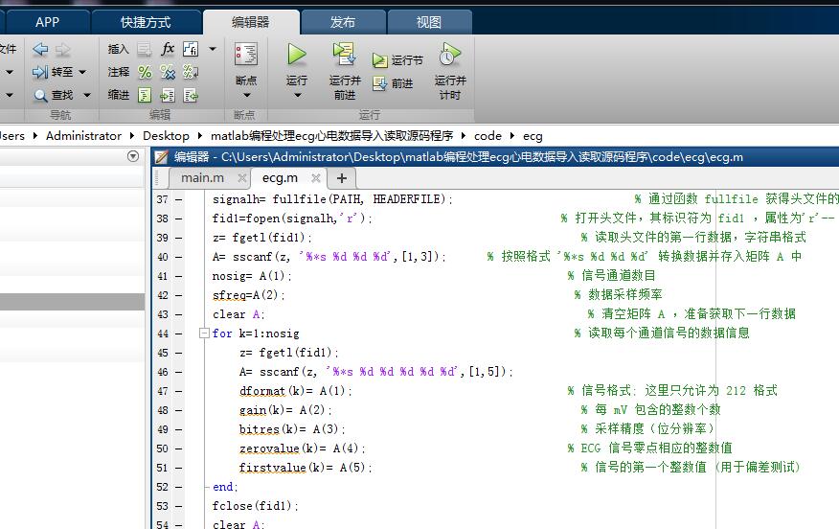Select the highlighted gray row in left panel
The image size is (839, 529).
coord(72,302)
